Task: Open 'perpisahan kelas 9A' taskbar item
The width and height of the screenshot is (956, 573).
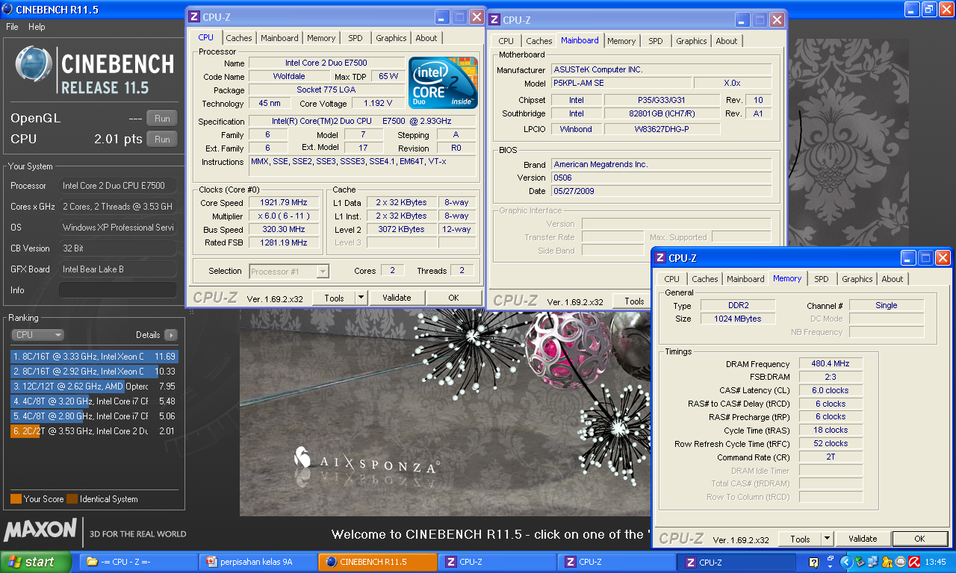Action: coord(258,562)
